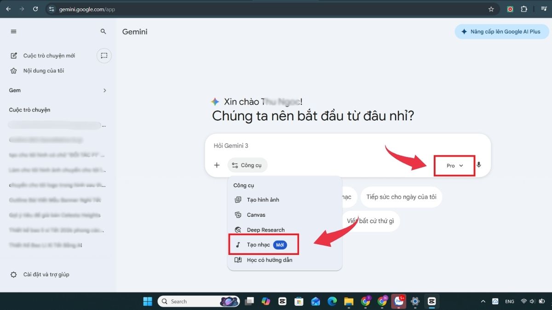Open the Công cụ tools picker
Viewport: 552px width, 310px height.
click(x=247, y=165)
